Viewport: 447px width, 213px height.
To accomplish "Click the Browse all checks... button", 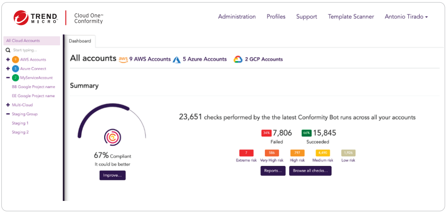I will pyautogui.click(x=310, y=171).
